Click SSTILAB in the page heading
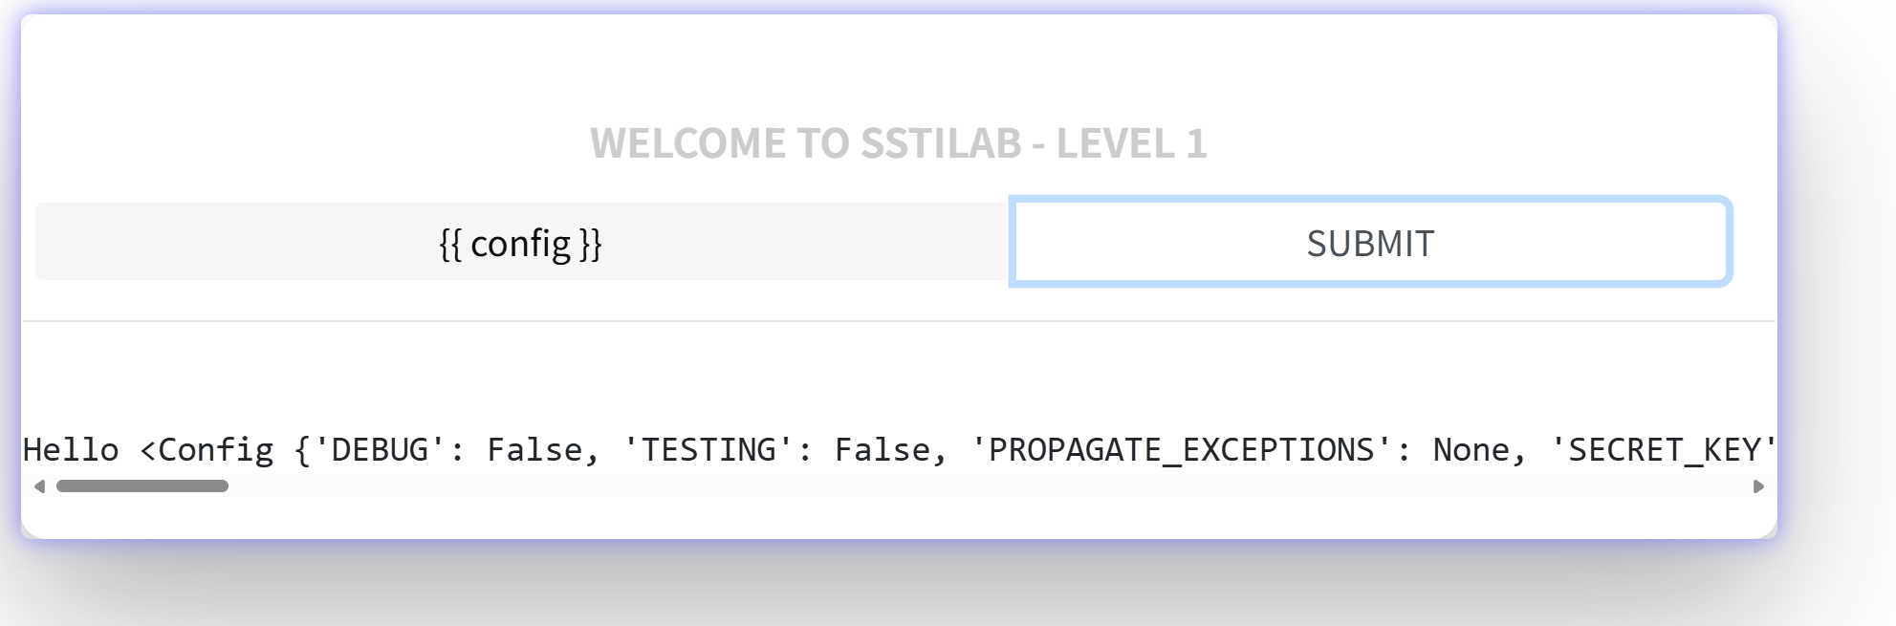The image size is (1896, 626). point(941,143)
